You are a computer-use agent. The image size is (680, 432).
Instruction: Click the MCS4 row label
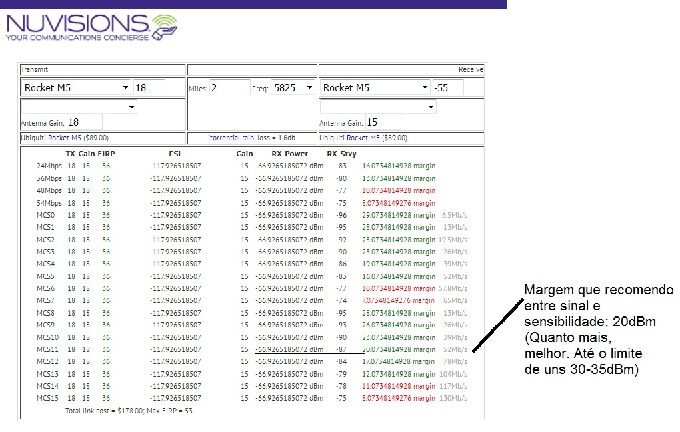[x=46, y=264]
